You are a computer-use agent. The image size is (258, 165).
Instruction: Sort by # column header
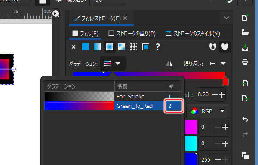(x=174, y=86)
